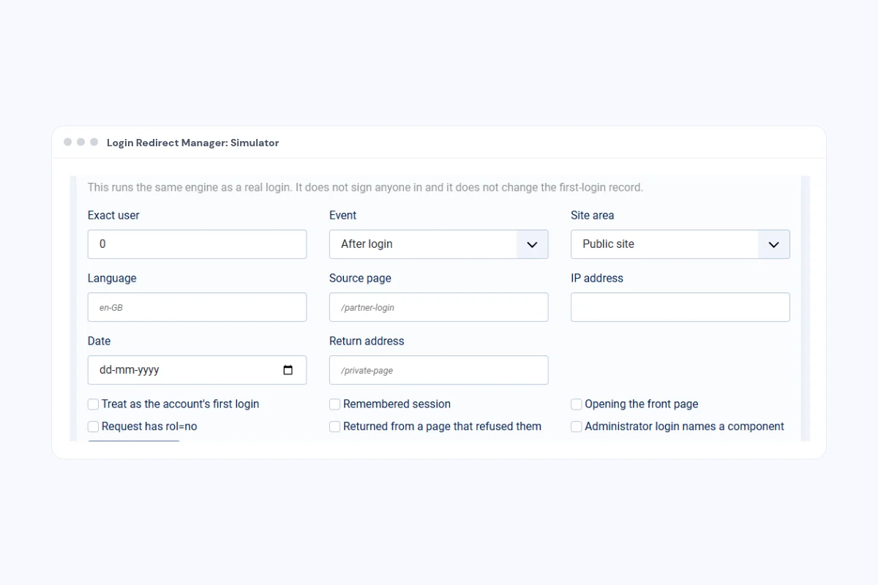Image resolution: width=878 pixels, height=585 pixels.
Task: Focus the IP address input box
Action: tap(680, 307)
